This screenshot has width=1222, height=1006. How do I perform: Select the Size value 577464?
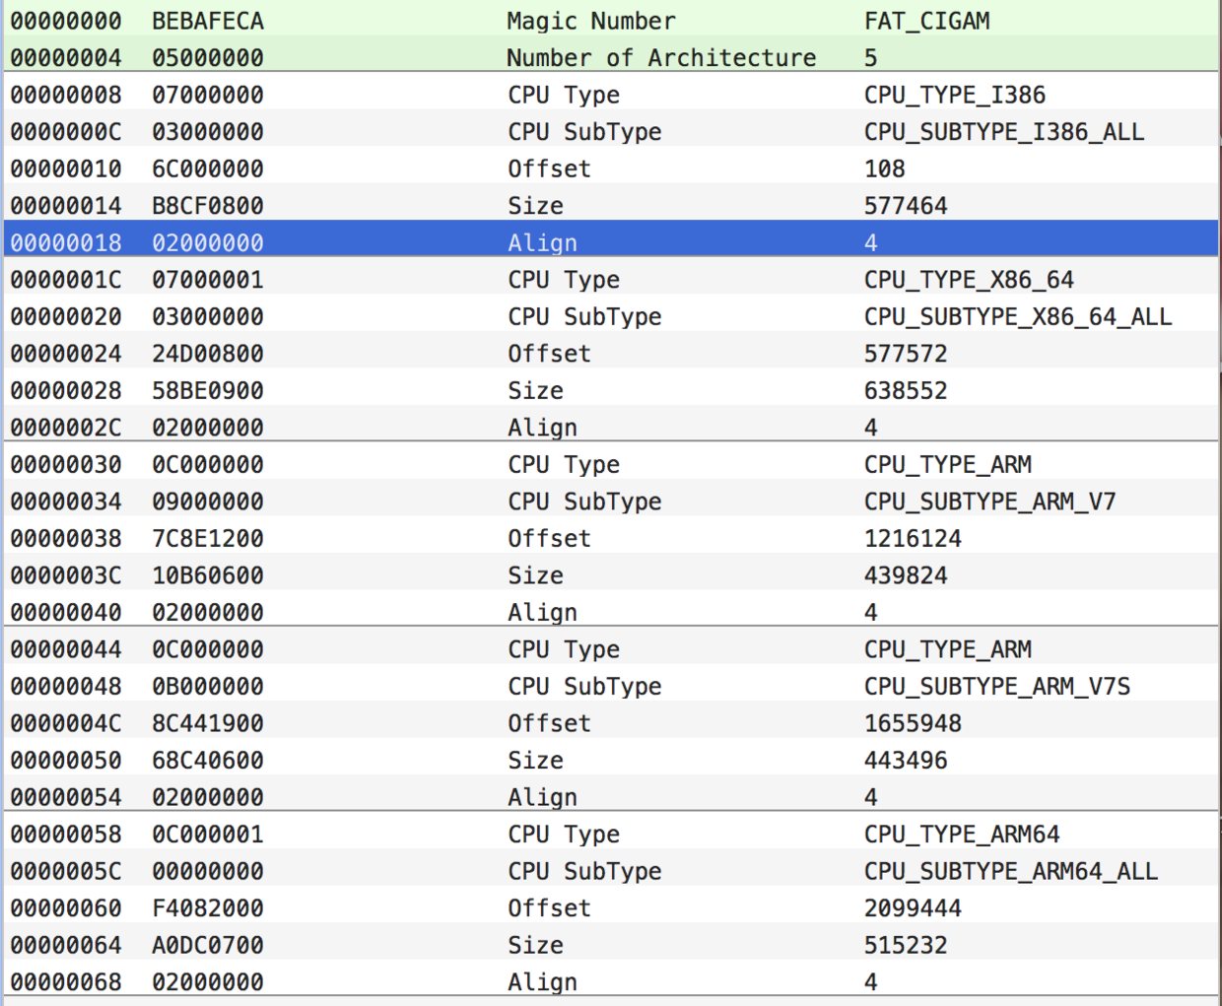[906, 206]
